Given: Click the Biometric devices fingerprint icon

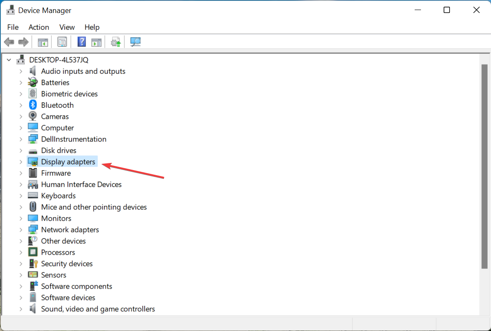Looking at the screenshot, I should 33,93.
